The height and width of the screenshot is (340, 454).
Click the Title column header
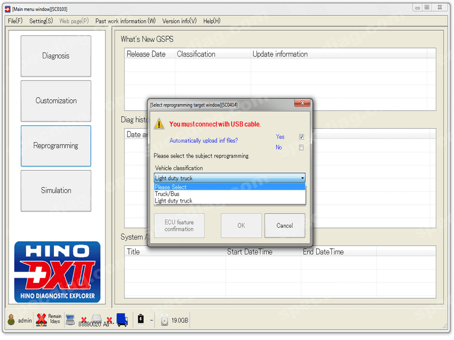[175, 252]
